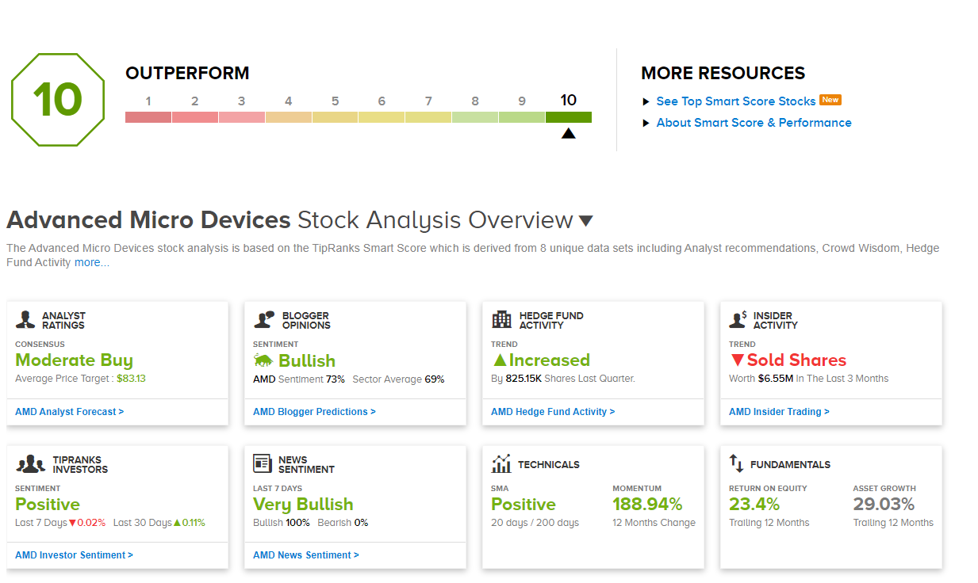Click the Moderate Buy consensus text
The image size is (978, 583).
coord(75,360)
